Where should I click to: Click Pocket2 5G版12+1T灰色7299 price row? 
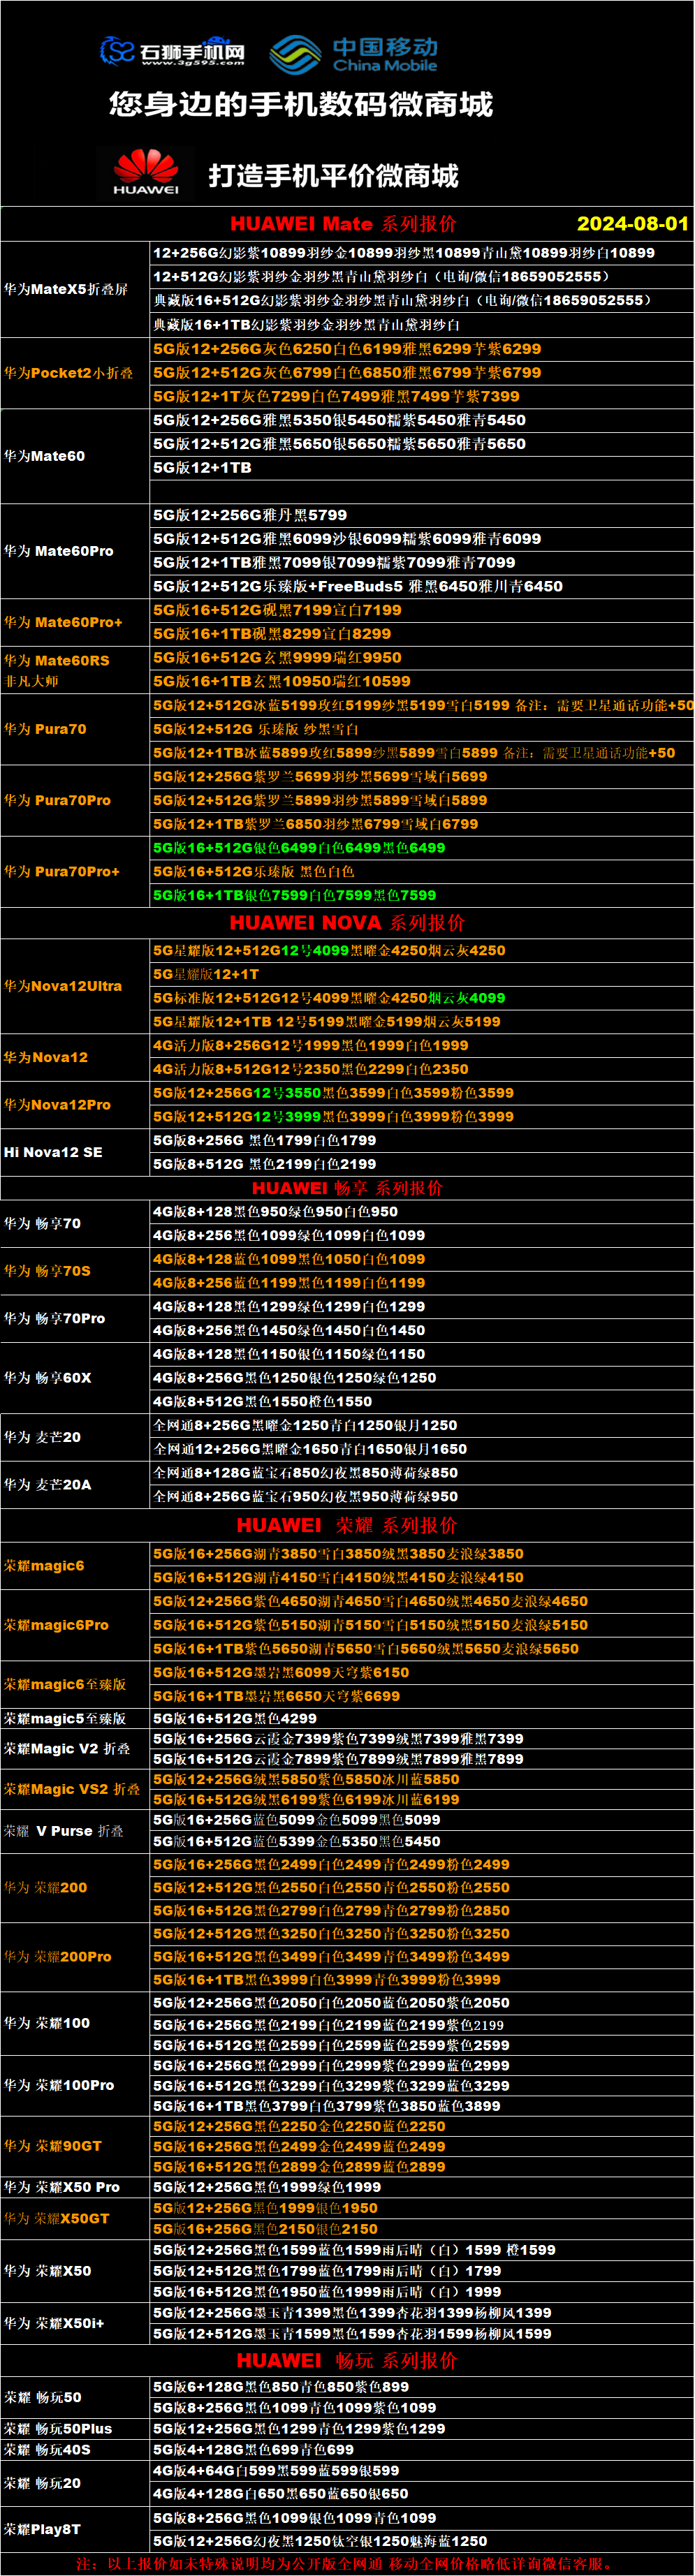click(x=421, y=396)
